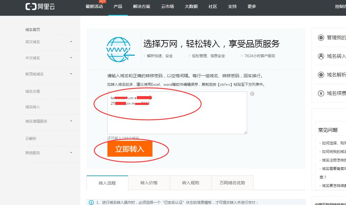
Task: Open 云解析 in sidebar
Action: [x=31, y=139]
